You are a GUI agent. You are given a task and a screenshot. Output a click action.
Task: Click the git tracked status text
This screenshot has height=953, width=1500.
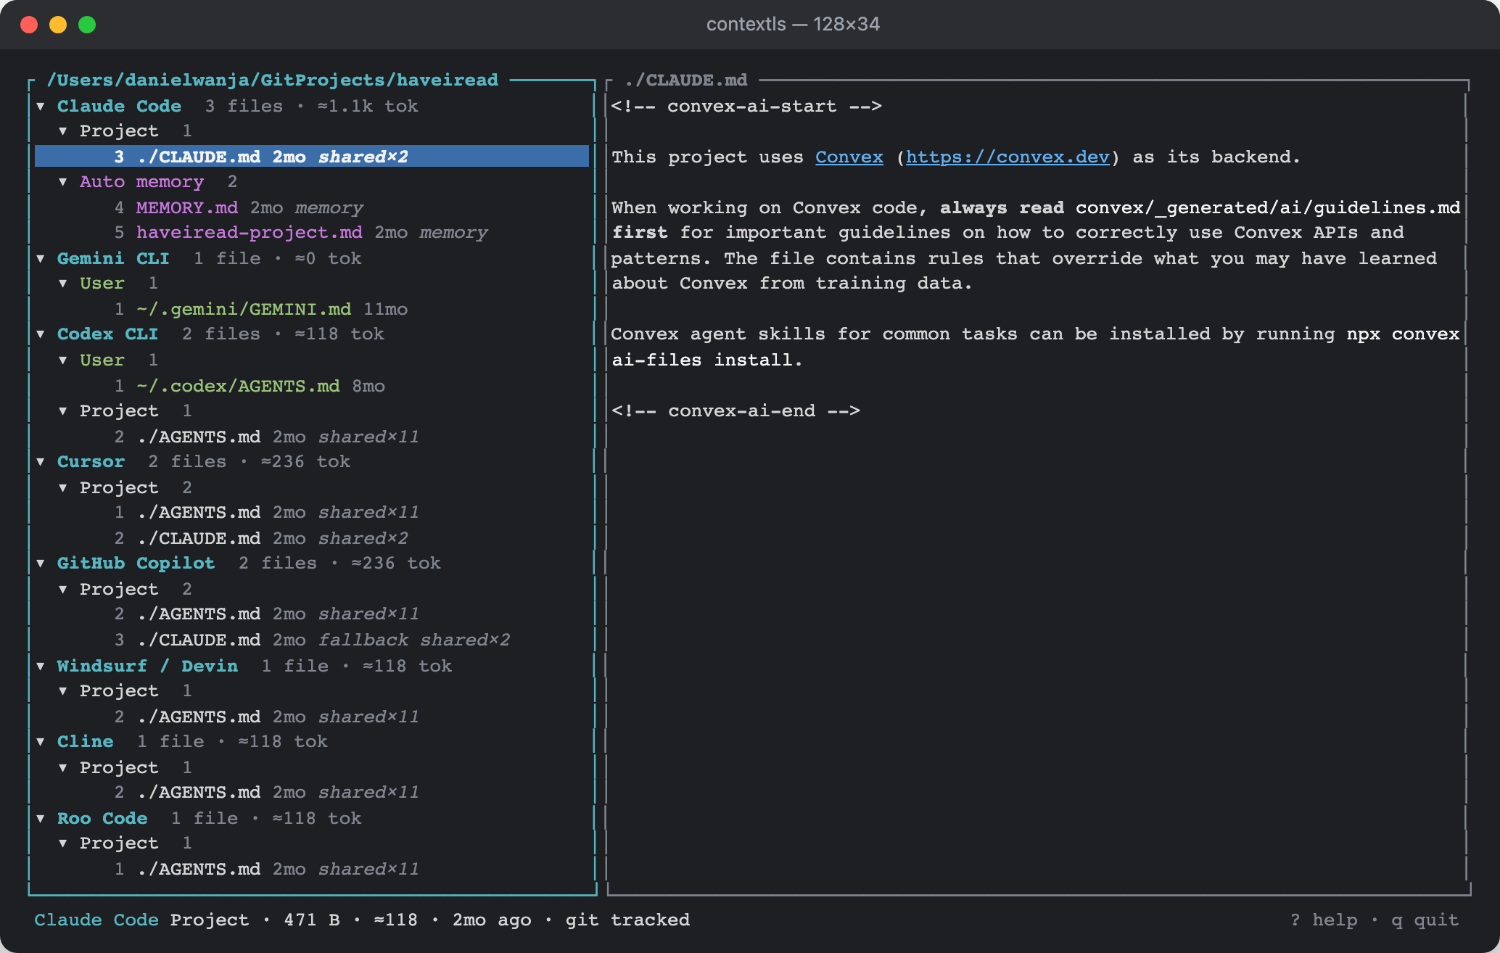[627, 920]
